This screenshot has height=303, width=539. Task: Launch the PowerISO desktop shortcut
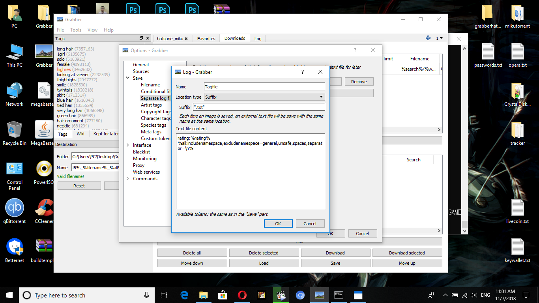coord(43,173)
